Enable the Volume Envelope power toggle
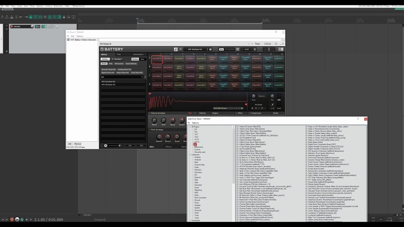 coord(150,113)
